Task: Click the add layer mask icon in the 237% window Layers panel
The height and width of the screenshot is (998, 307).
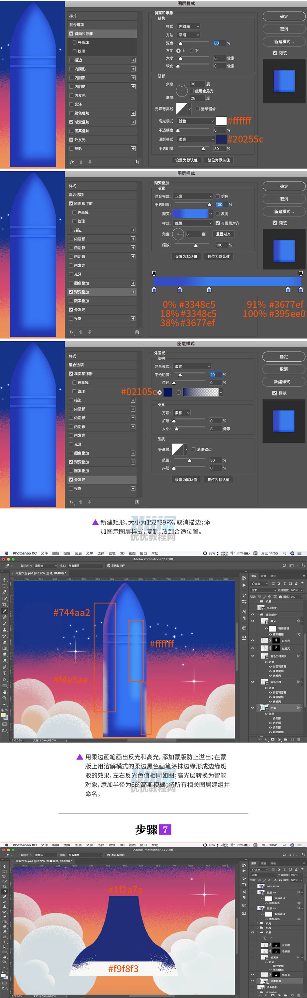Action: click(273, 739)
